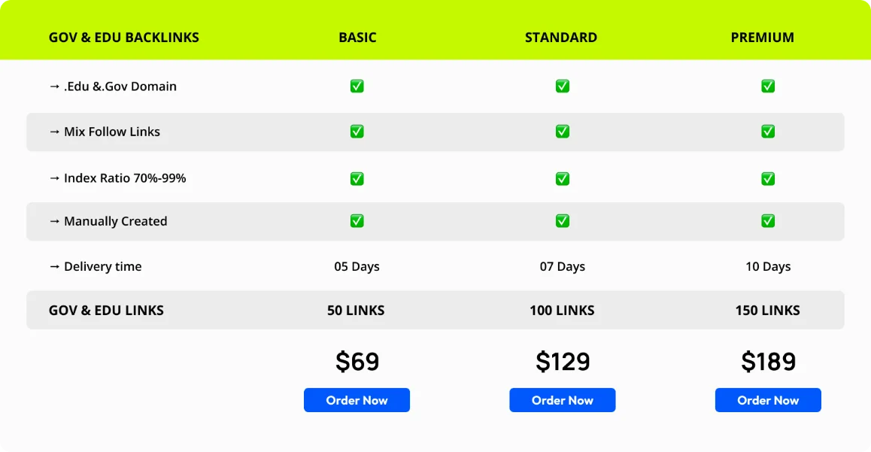The image size is (871, 452).
Task: Click the GOV & EDU BACKLINKS heading
Action: click(x=124, y=38)
